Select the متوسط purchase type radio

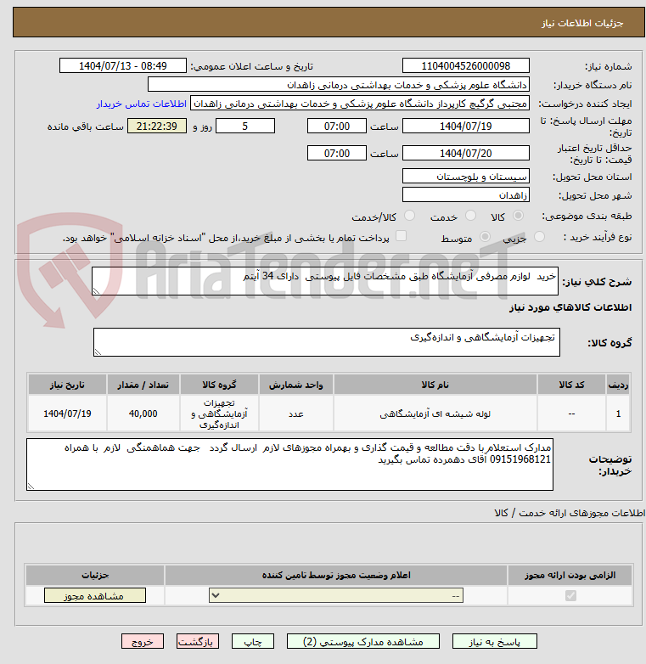pos(485,236)
